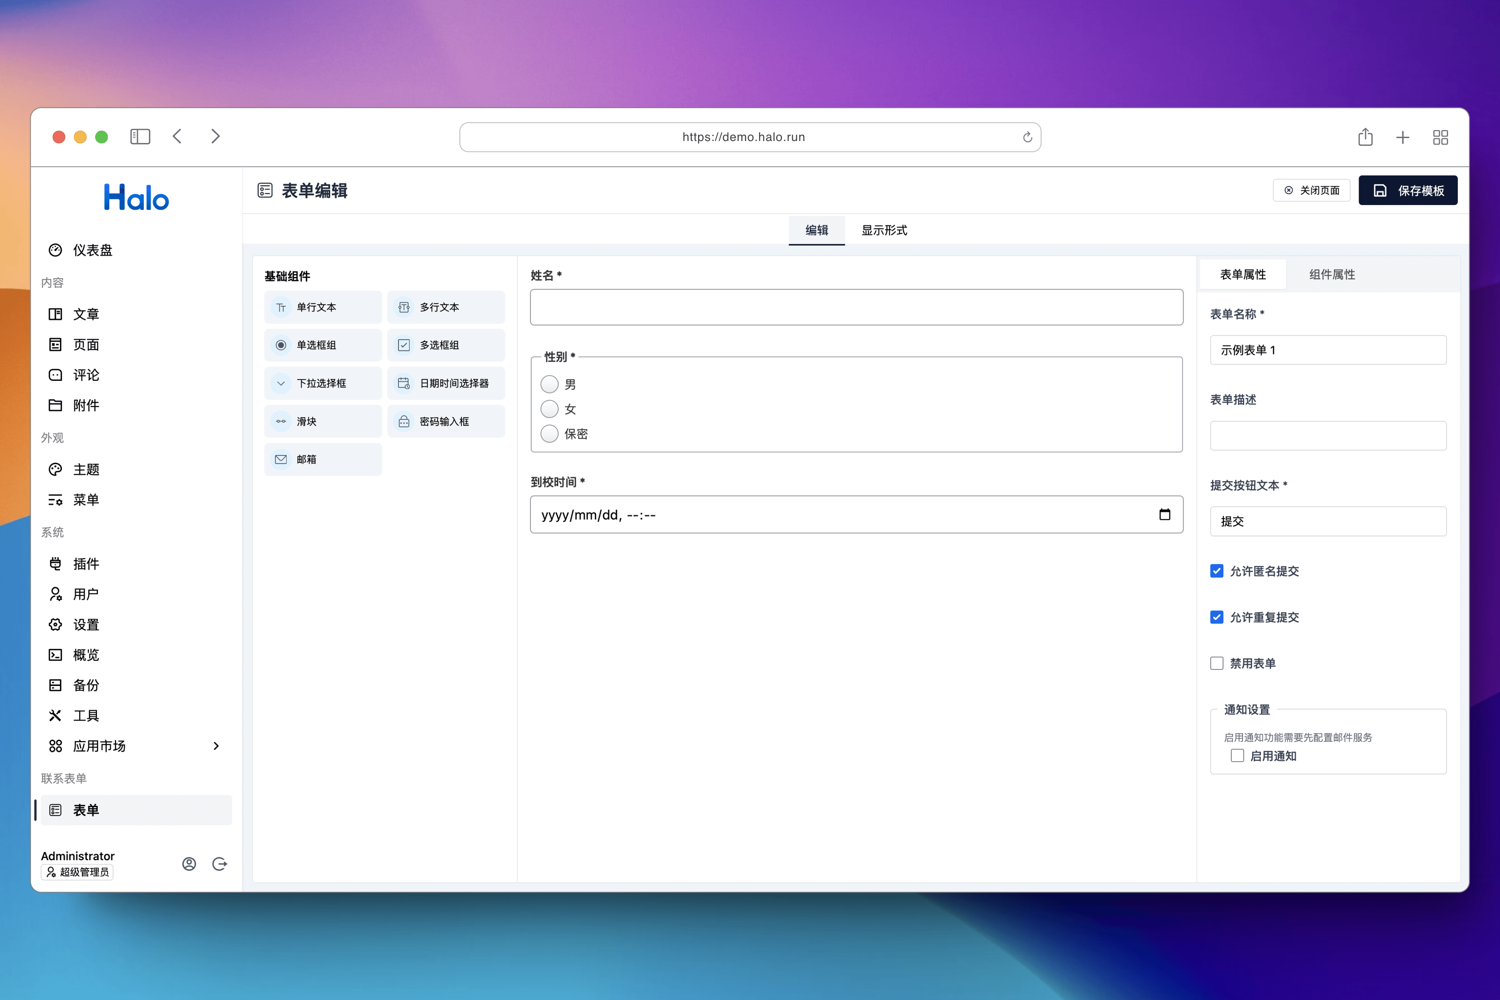Click the browser share icon
The image size is (1500, 1000).
point(1366,136)
